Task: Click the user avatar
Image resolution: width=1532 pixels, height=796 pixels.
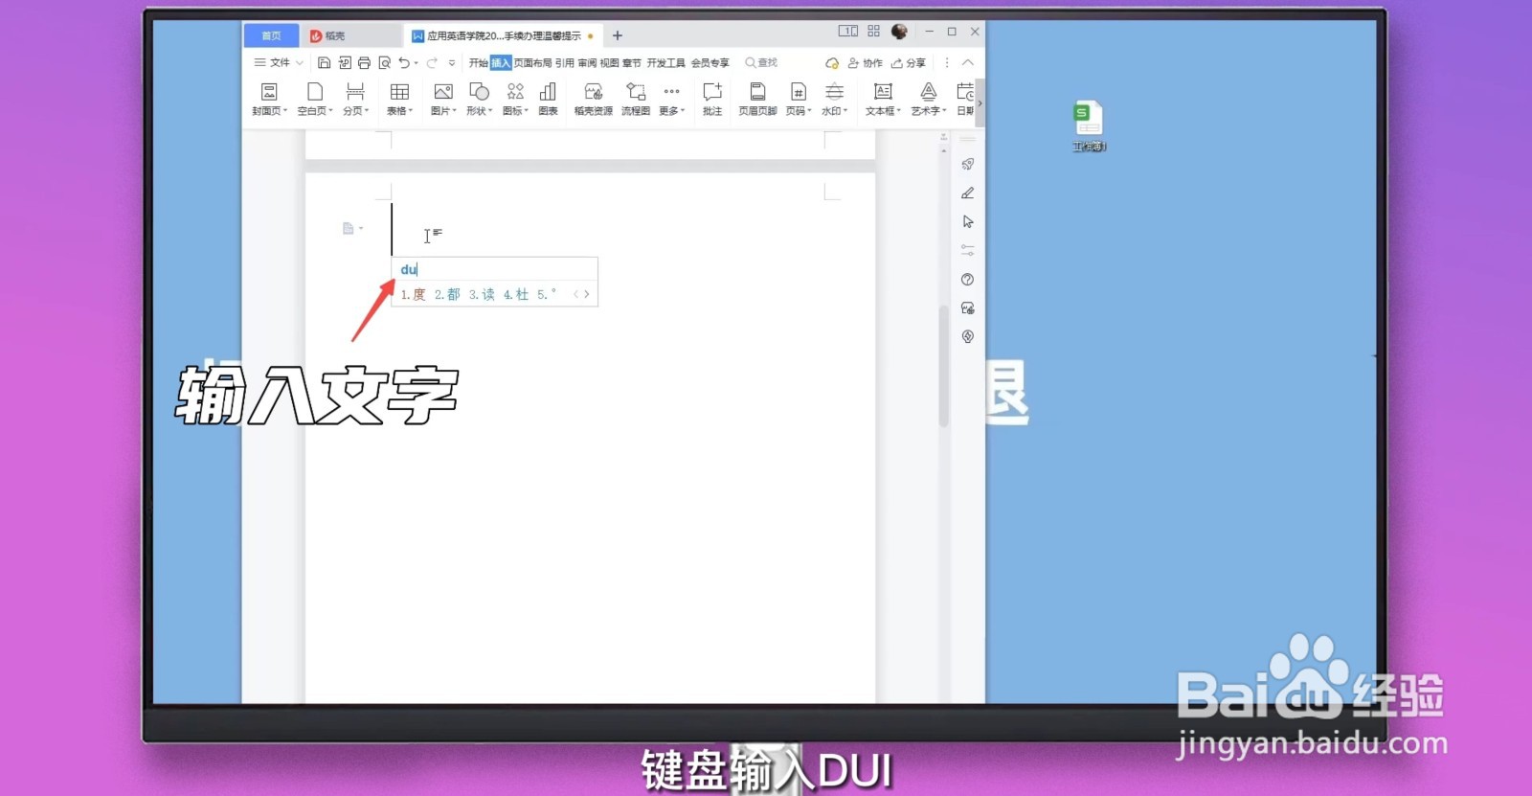Action: pyautogui.click(x=899, y=32)
